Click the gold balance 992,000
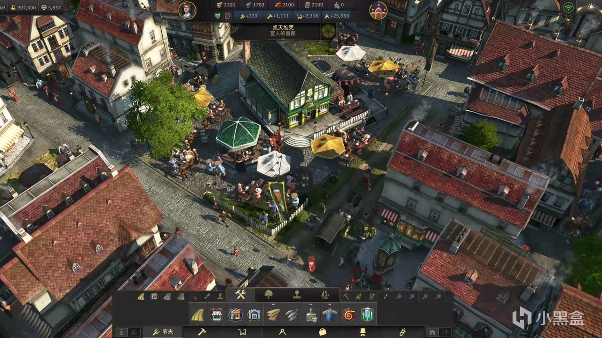 pos(23,8)
